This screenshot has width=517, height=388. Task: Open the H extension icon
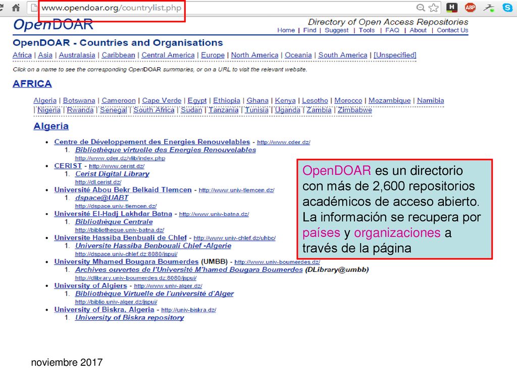point(452,8)
